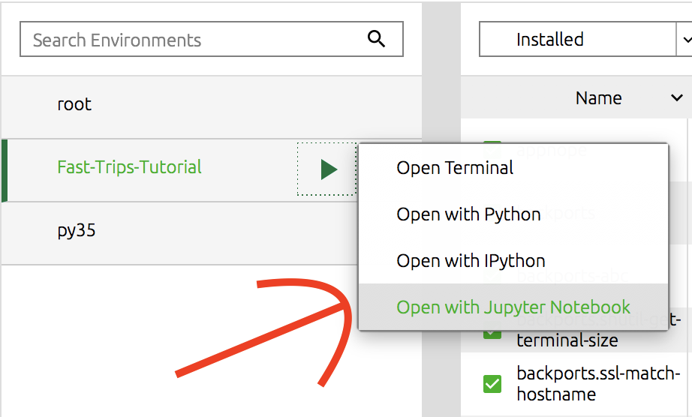Screen dimensions: 692x417
Task: Sort packages by the Name header
Action: [x=598, y=98]
